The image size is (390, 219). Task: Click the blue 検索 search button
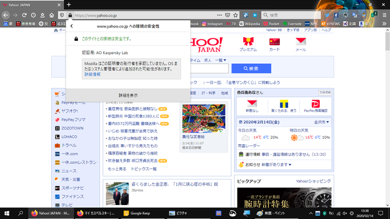[x=251, y=68]
